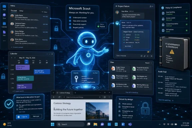
Task: Click the DLP policies green check
Action: tap(187, 30)
